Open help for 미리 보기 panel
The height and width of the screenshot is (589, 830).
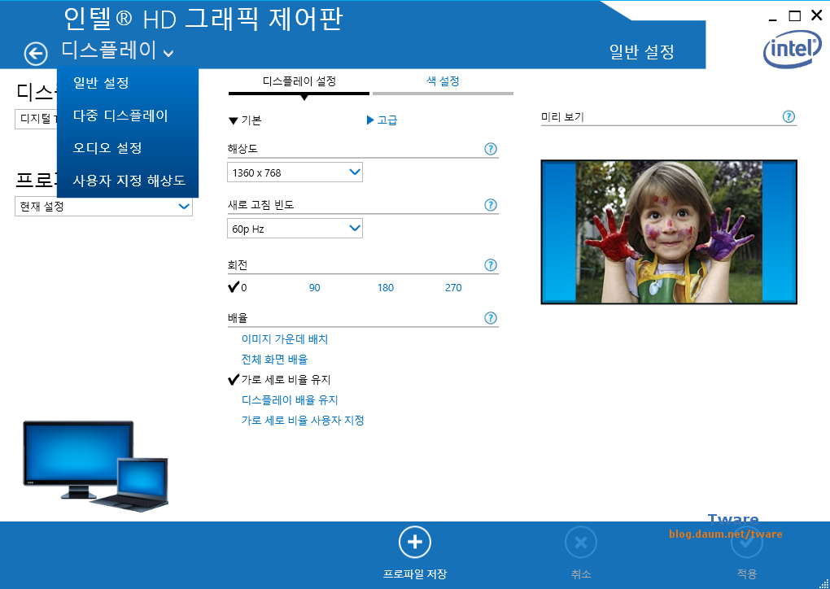(788, 116)
